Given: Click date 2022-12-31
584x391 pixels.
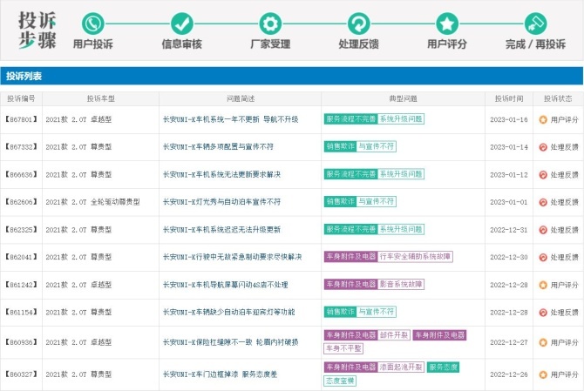Looking at the screenshot, I should [x=509, y=230].
